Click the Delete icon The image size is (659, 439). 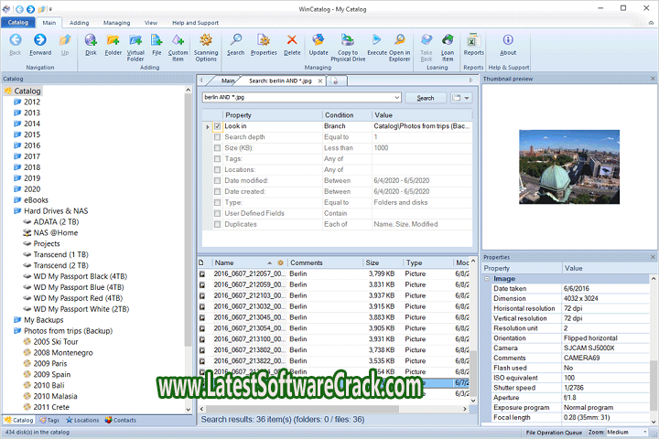click(292, 40)
